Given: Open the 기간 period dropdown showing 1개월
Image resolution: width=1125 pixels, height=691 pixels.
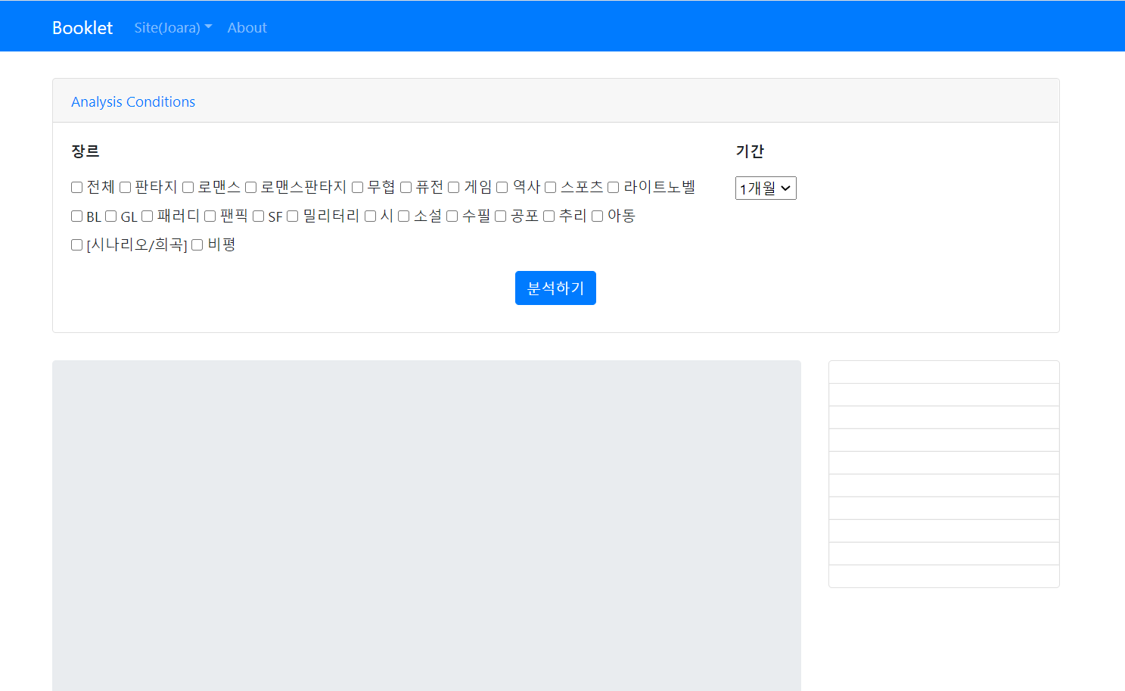Looking at the screenshot, I should point(766,188).
